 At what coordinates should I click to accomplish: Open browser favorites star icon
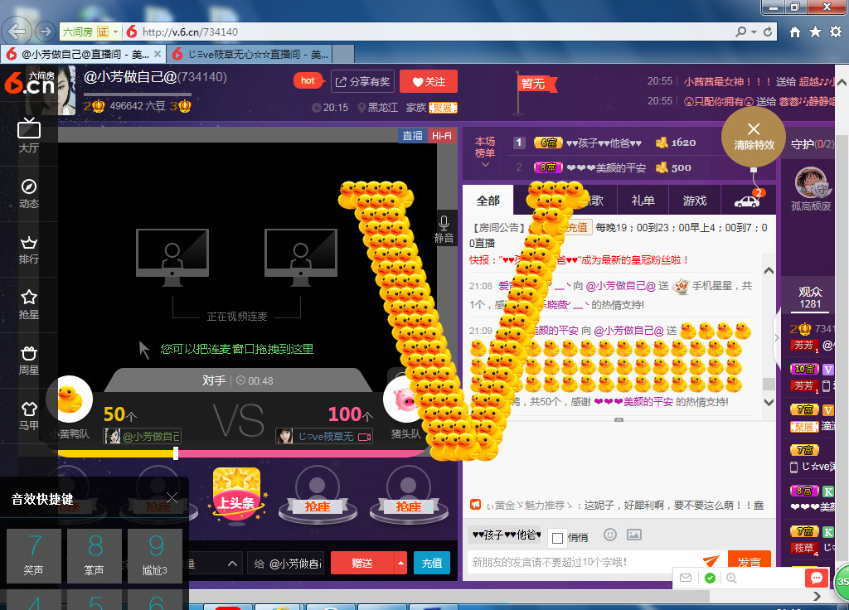click(816, 32)
